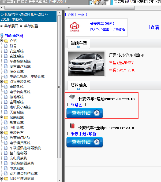The image size is (161, 182).
Task: Click the 查看详细 button under 线路图
Action: click(85, 113)
